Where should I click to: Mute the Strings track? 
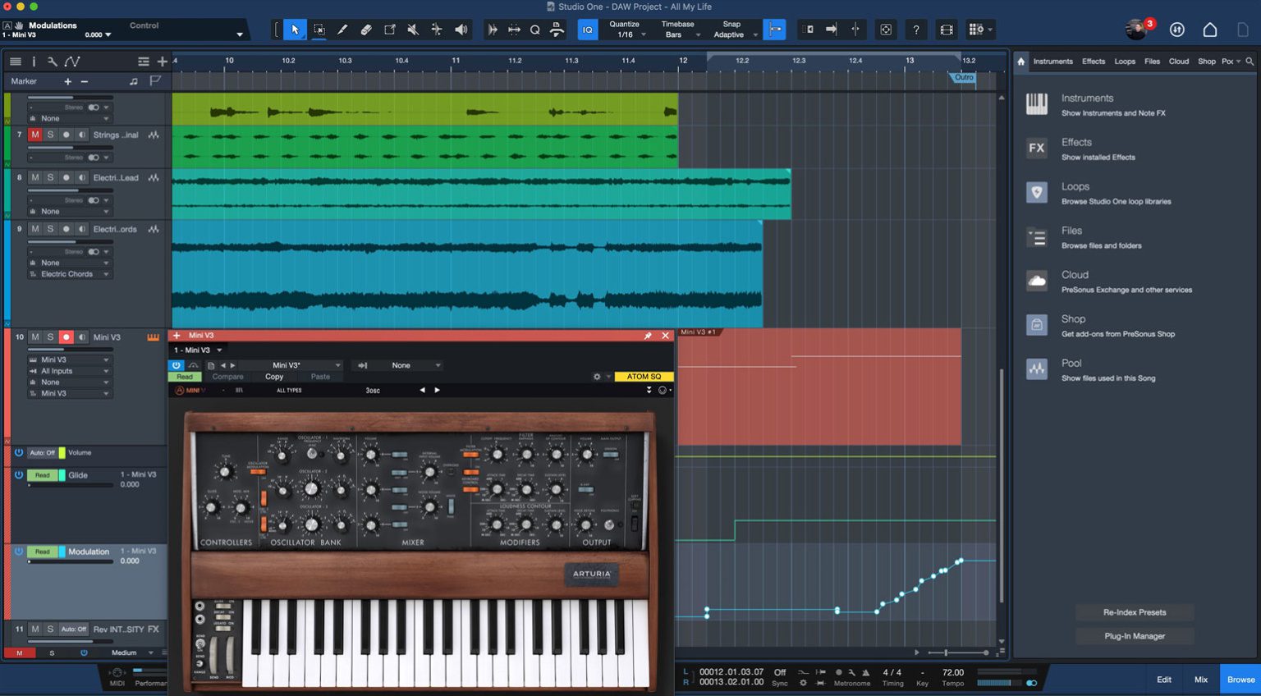pyautogui.click(x=34, y=135)
